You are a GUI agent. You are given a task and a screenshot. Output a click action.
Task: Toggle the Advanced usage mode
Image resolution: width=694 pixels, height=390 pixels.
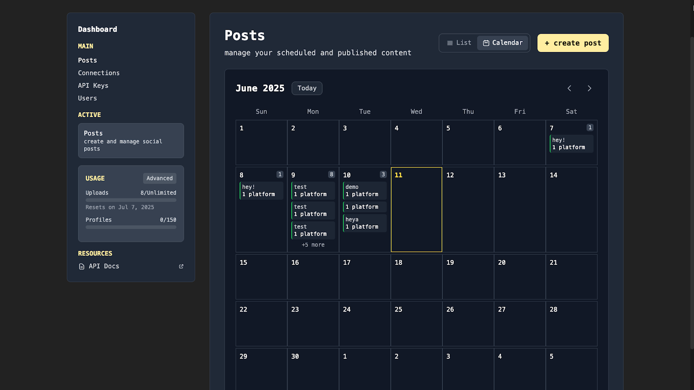[159, 178]
